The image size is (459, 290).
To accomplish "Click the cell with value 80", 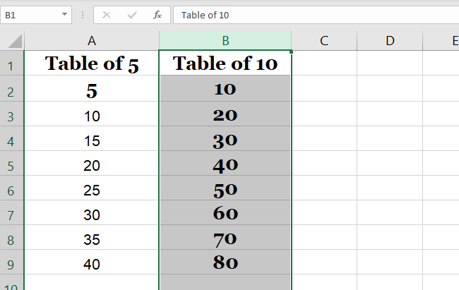I will [x=225, y=264].
